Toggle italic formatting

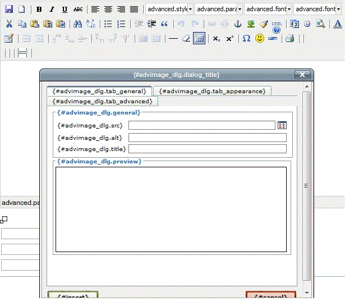point(52,10)
